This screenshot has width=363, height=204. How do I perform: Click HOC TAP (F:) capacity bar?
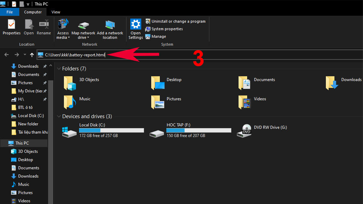point(199,130)
